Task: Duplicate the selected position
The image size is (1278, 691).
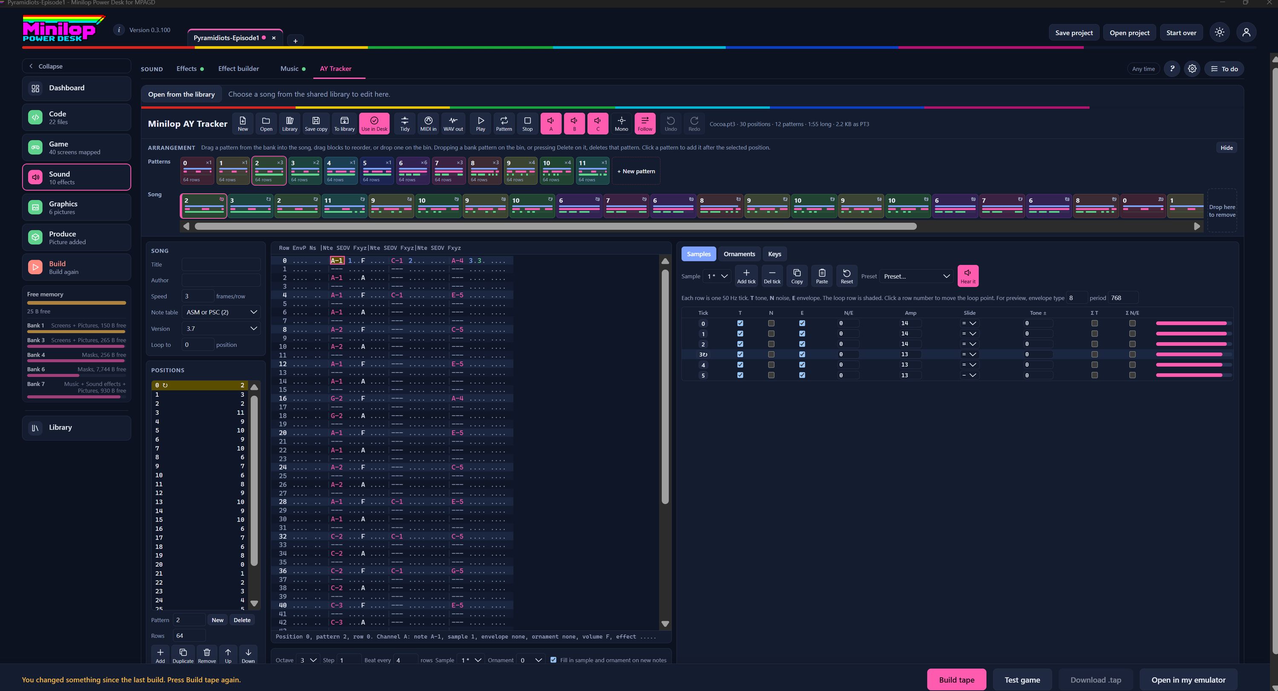Action: pos(183,655)
